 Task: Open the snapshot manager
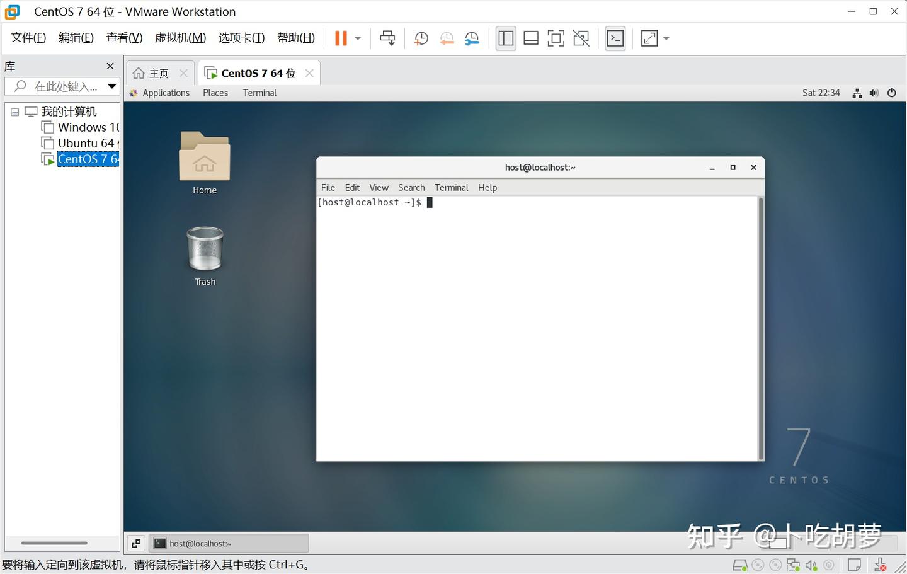pyautogui.click(x=472, y=38)
